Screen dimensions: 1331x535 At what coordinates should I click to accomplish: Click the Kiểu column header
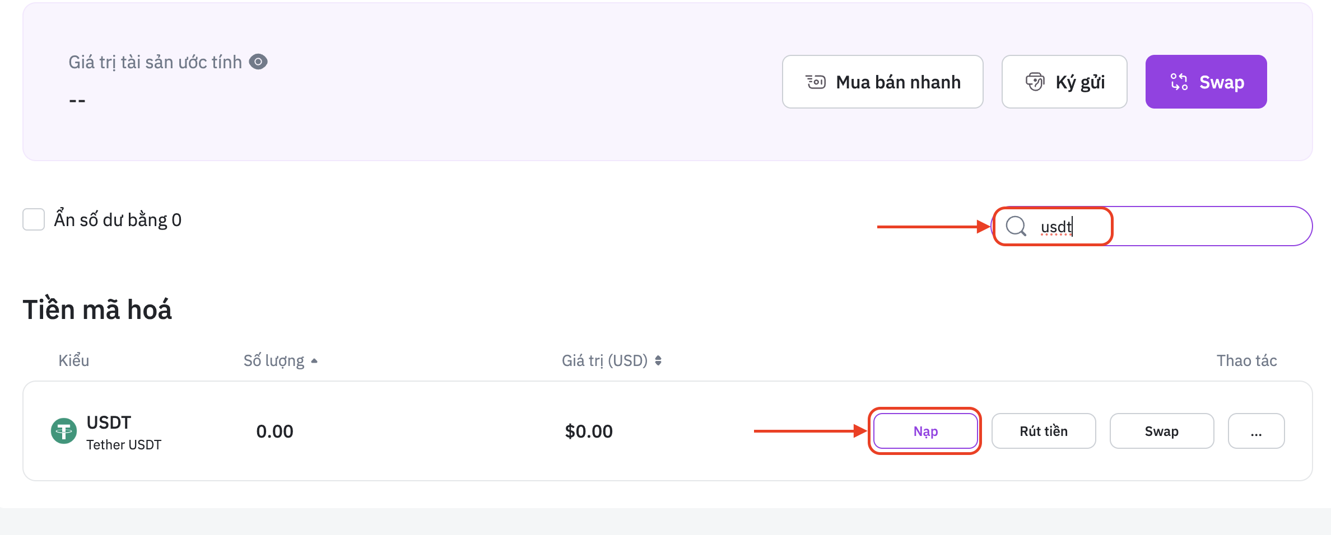coord(74,360)
